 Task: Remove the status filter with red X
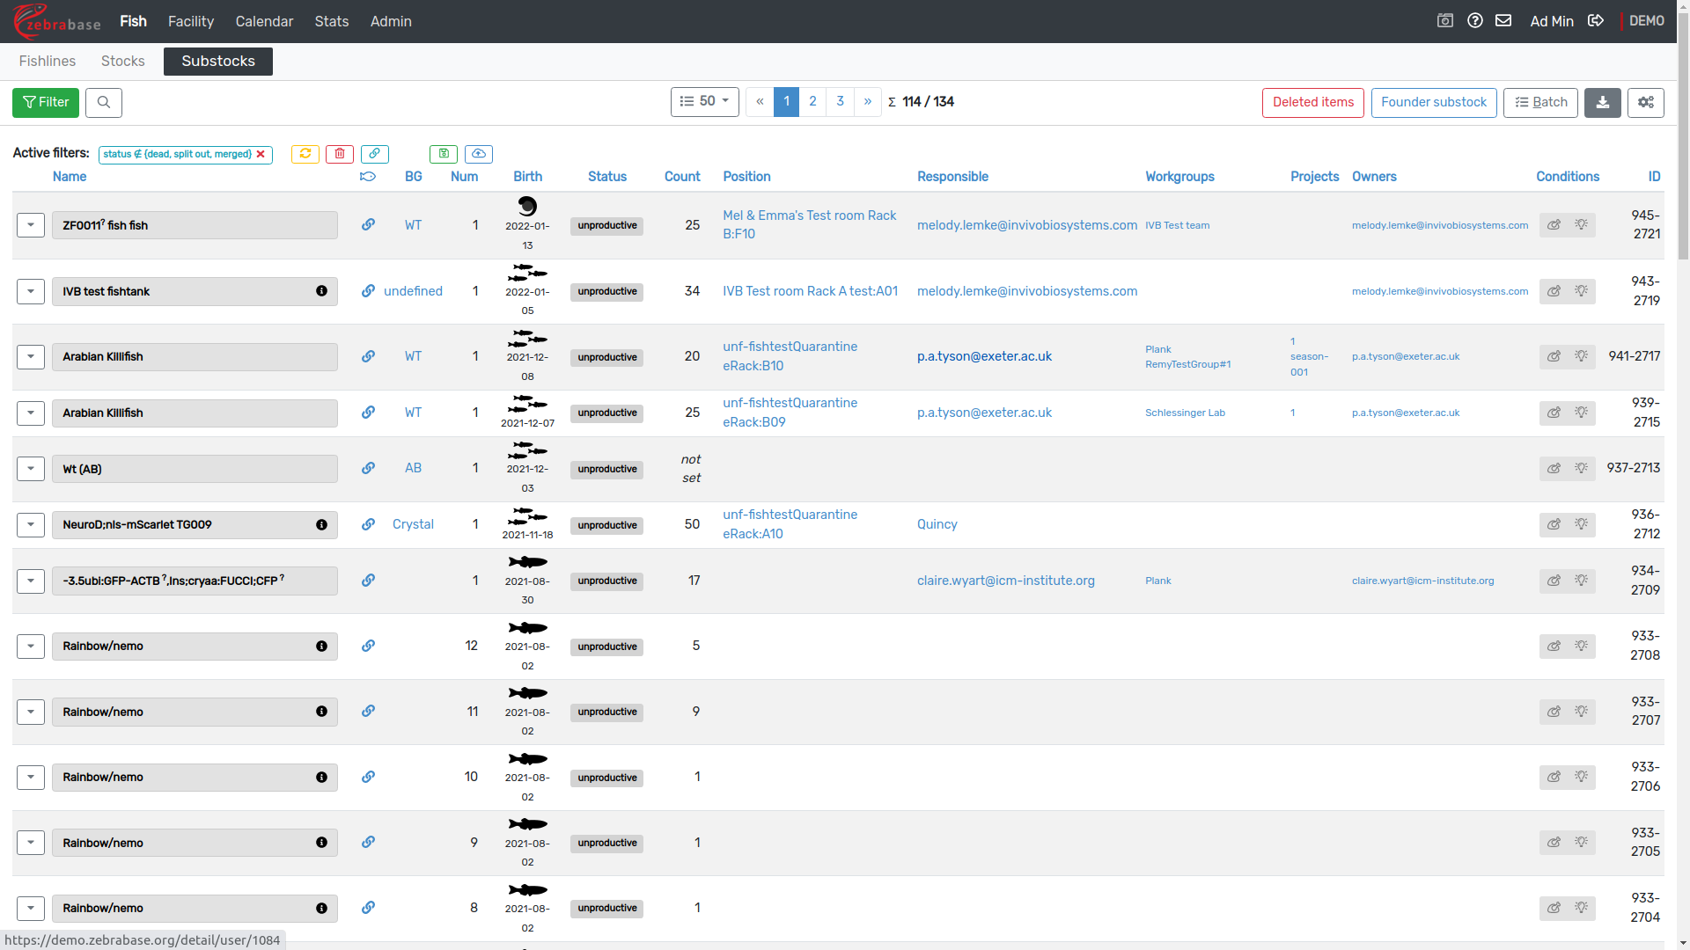tap(261, 154)
